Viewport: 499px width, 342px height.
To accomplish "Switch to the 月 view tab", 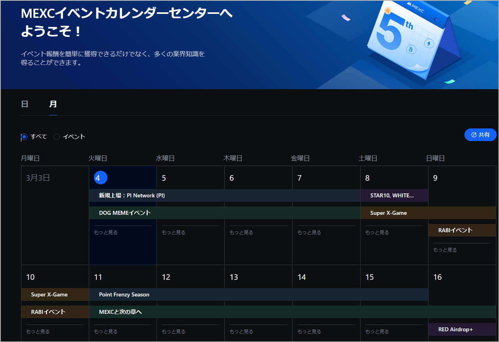I will [x=53, y=104].
